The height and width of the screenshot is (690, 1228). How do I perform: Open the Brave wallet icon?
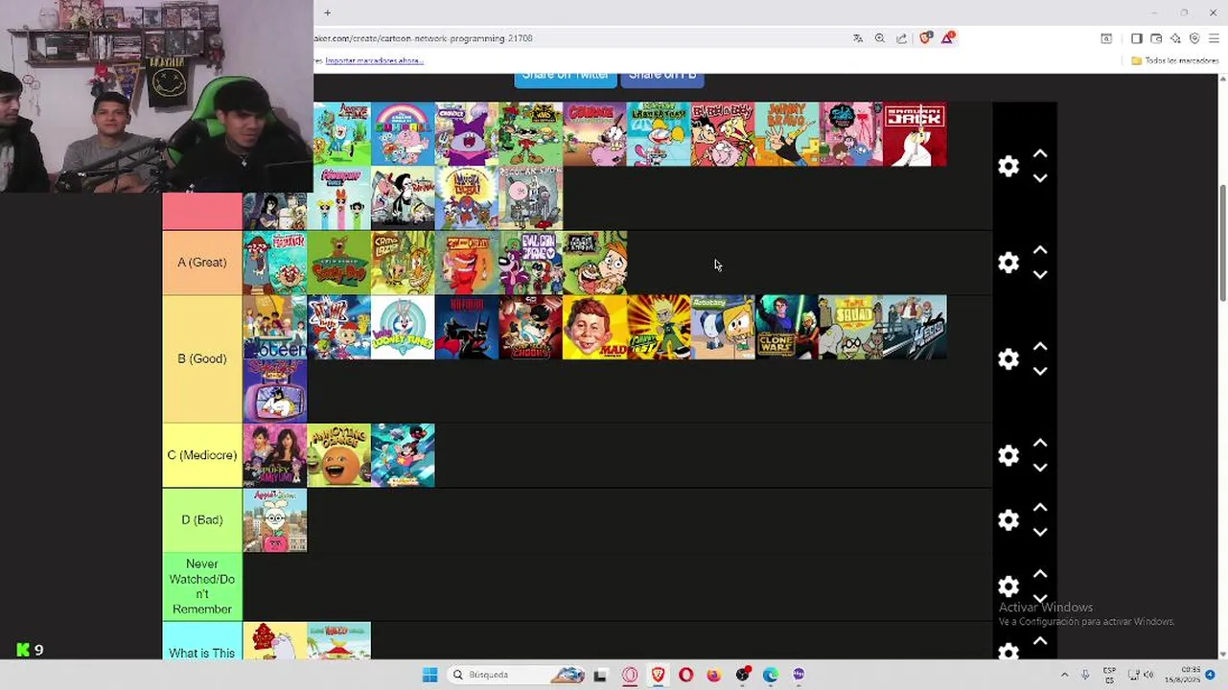pyautogui.click(x=1156, y=38)
